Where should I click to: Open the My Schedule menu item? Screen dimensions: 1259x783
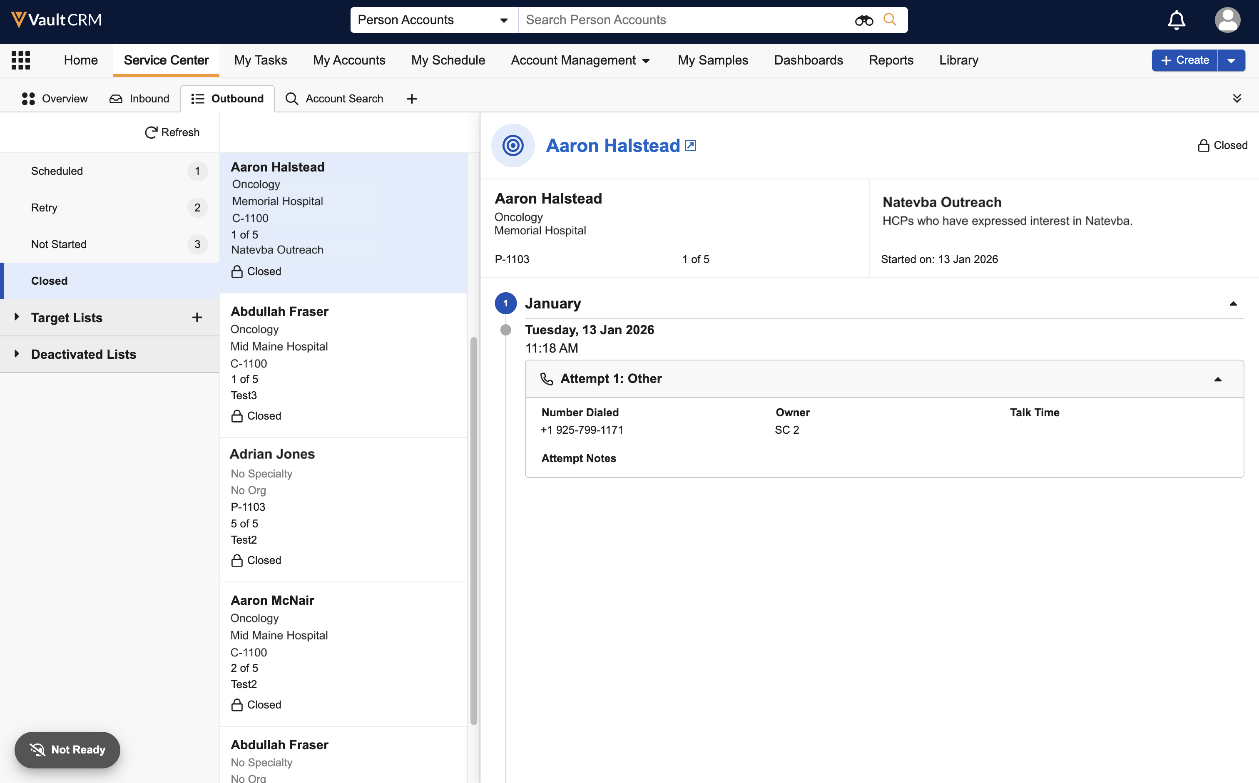tap(448, 60)
